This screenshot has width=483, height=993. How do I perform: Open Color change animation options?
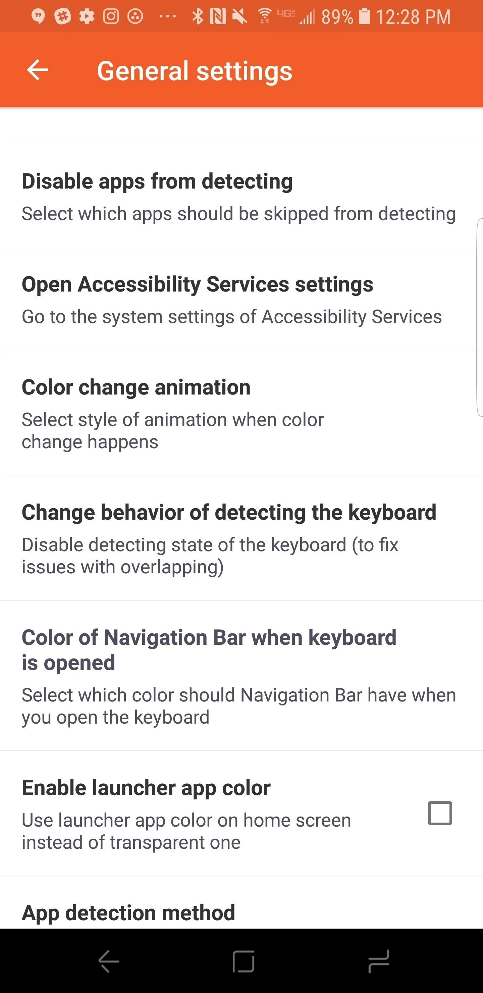click(x=241, y=413)
